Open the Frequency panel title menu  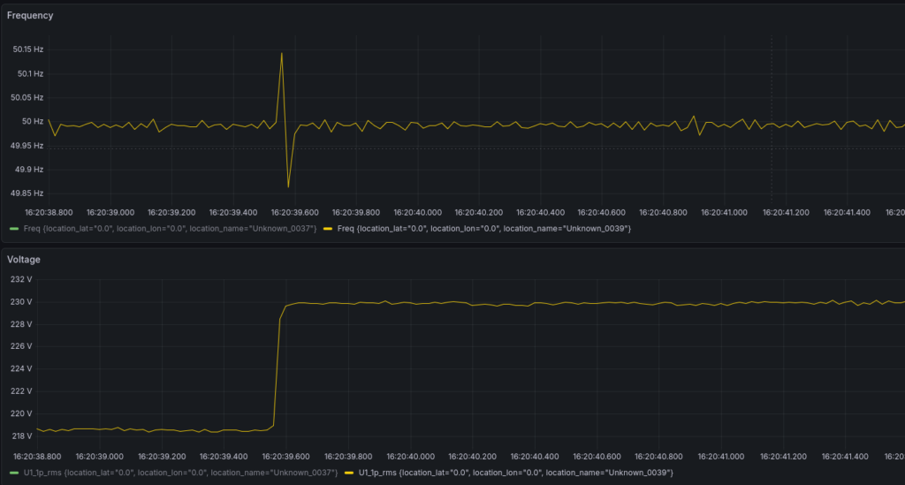pos(30,16)
